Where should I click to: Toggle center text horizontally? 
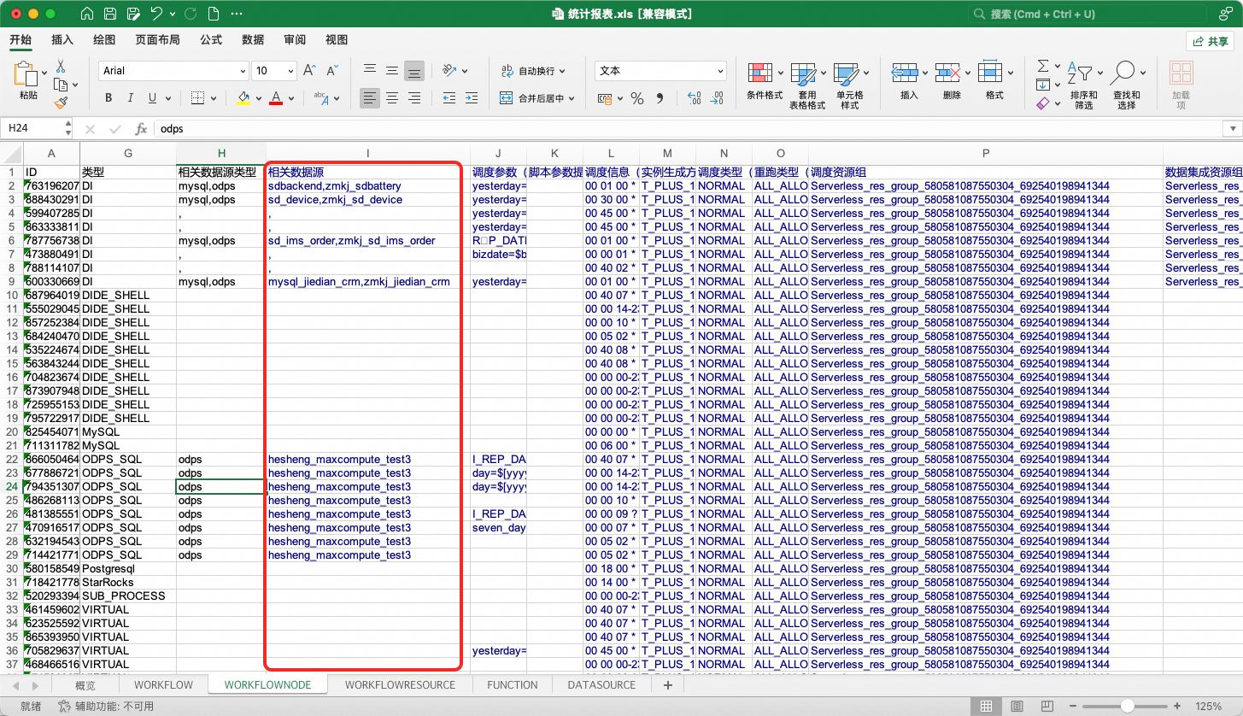point(391,98)
